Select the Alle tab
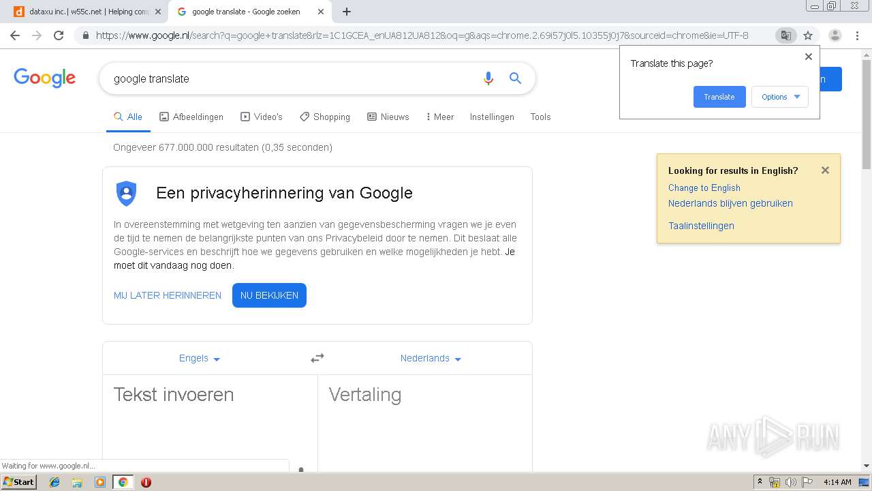This screenshot has height=491, width=872. [128, 117]
